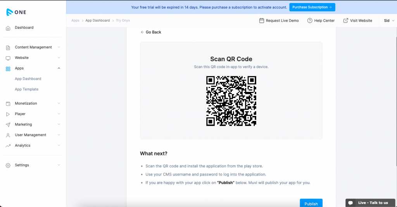This screenshot has width=397, height=207.
Task: Click the Dashboard home icon
Action: (x=8, y=28)
